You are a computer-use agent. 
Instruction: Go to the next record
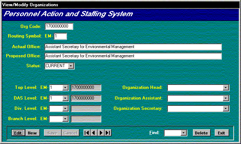coord(101,133)
